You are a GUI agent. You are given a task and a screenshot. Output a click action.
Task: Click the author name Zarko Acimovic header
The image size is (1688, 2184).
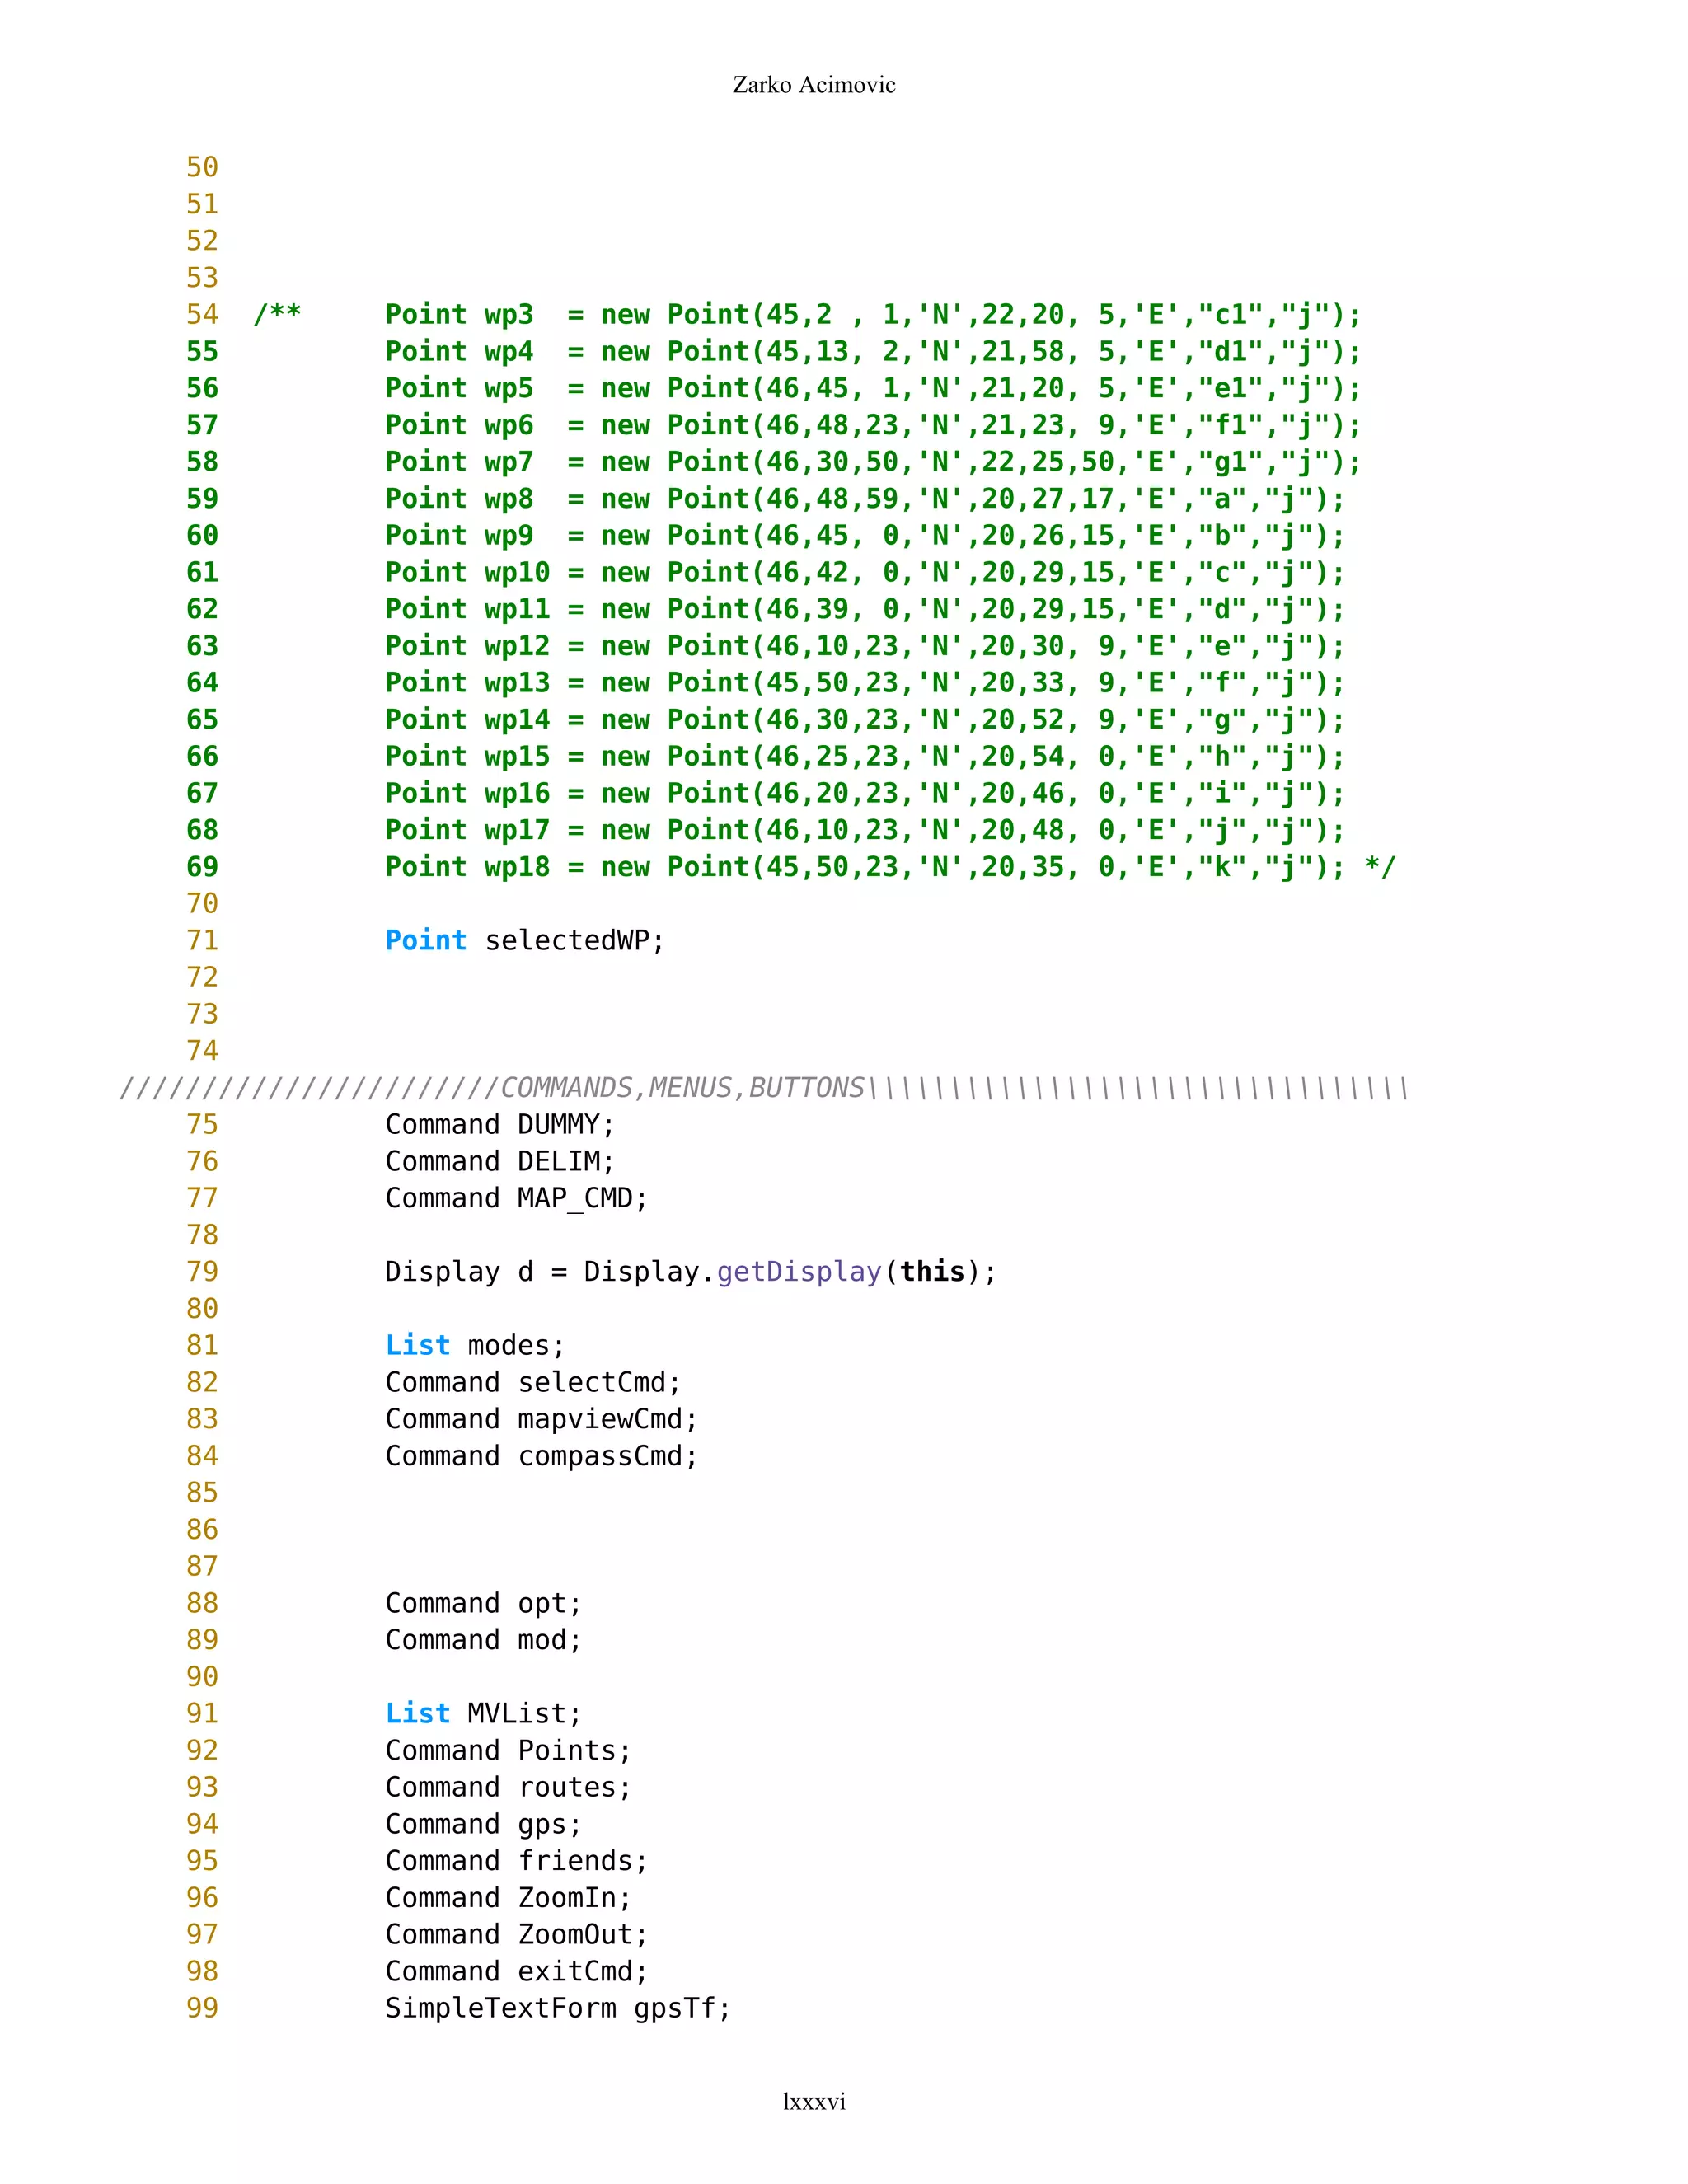[813, 85]
